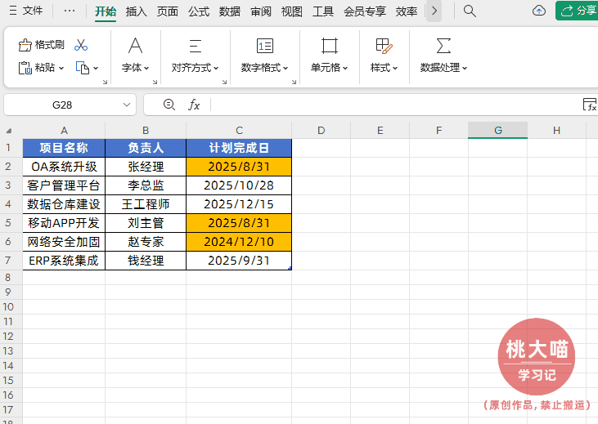Open the 工具 tab
Image resolution: width=598 pixels, height=424 pixels.
tap(323, 11)
